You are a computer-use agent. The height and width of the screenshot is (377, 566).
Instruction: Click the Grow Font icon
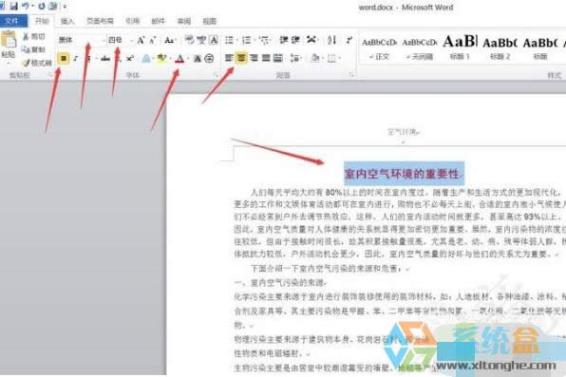[141, 40]
